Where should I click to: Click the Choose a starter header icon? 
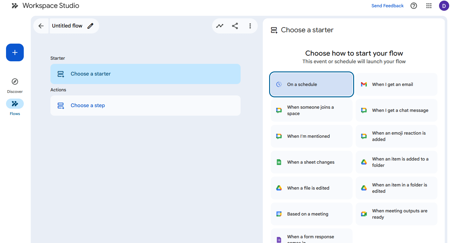(274, 30)
